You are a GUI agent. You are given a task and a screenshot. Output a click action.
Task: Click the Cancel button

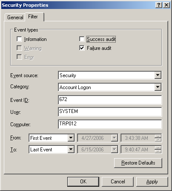118,182
